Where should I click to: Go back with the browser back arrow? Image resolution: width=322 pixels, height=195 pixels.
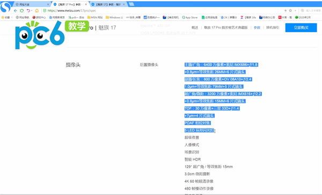point(16,11)
